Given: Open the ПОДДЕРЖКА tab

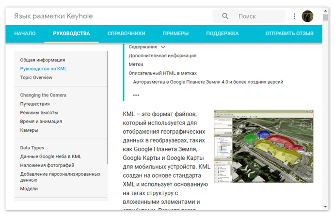Looking at the screenshot, I should tap(223, 33).
